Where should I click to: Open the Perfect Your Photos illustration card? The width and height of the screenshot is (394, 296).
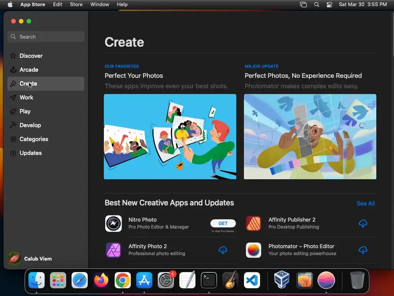pos(170,137)
